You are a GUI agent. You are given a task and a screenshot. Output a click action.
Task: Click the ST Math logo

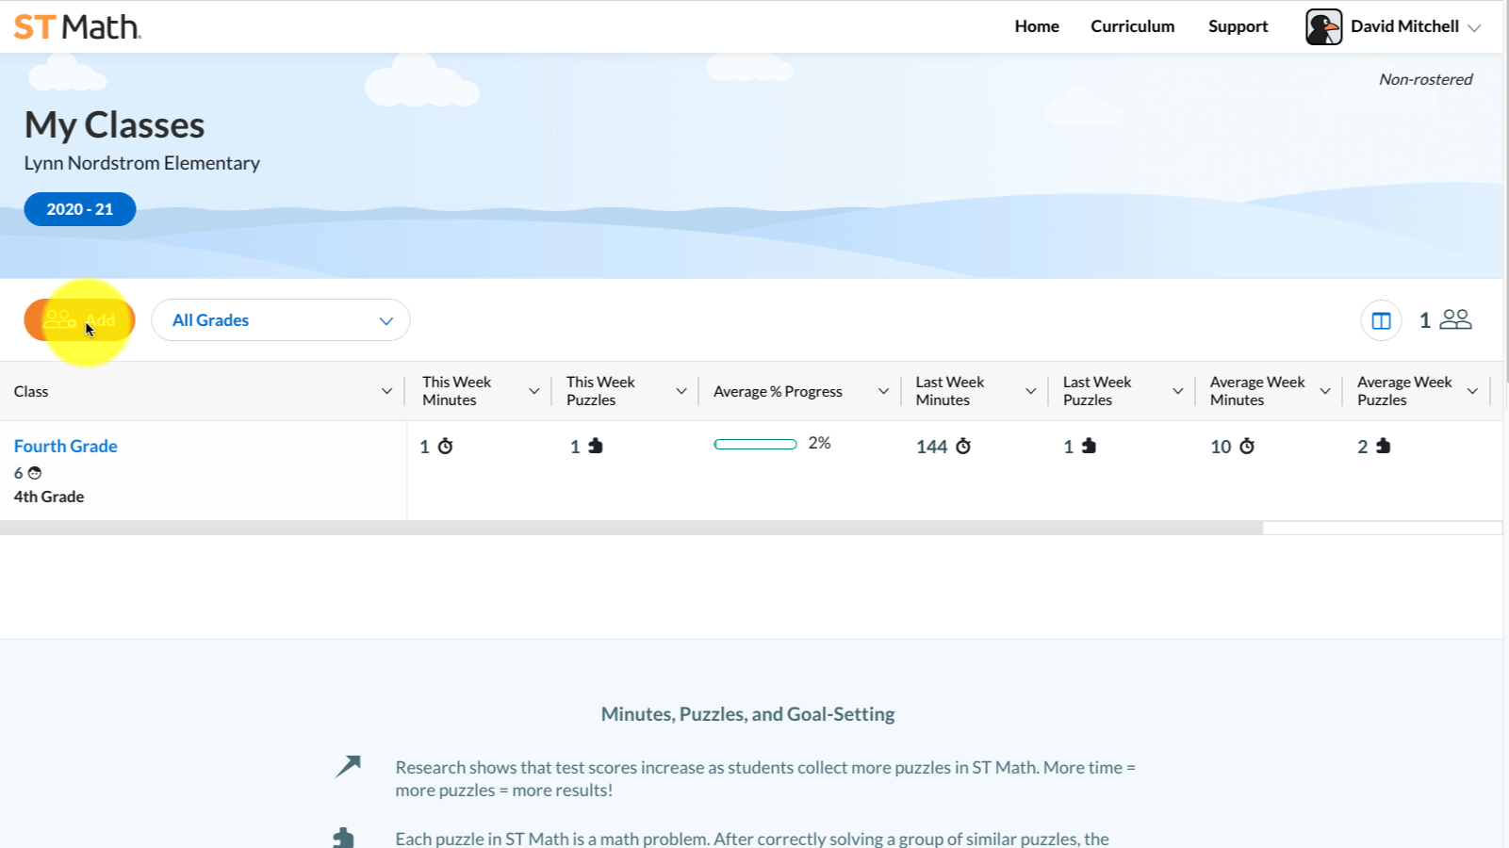[x=77, y=26]
